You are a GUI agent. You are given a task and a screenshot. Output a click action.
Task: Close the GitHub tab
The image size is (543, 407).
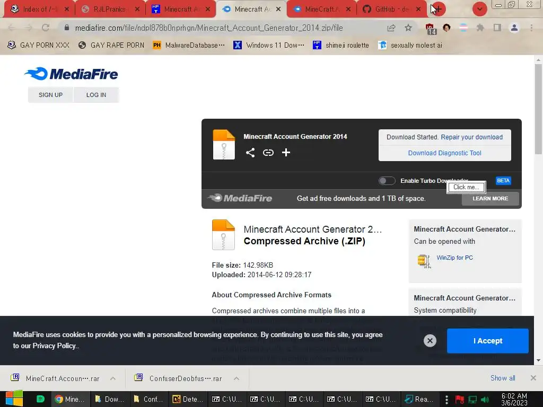coord(418,10)
